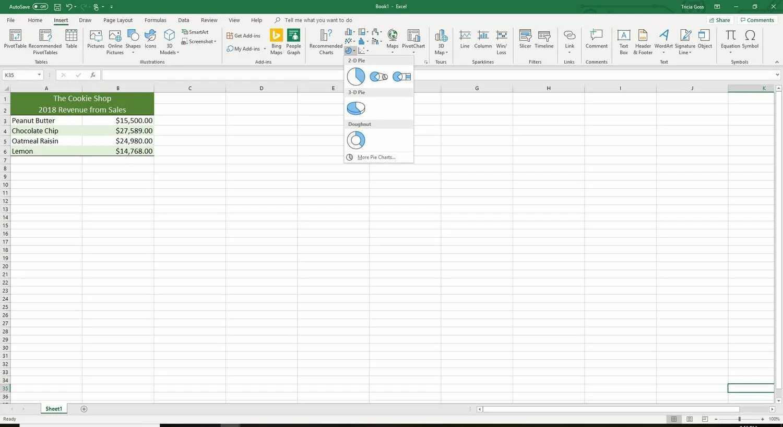The width and height of the screenshot is (783, 427).
Task: Switch to Normal view in status bar
Action: [x=674, y=419]
